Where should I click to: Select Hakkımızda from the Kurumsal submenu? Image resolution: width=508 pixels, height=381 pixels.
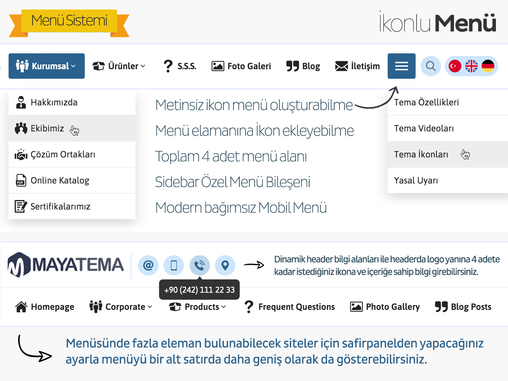coord(72,102)
